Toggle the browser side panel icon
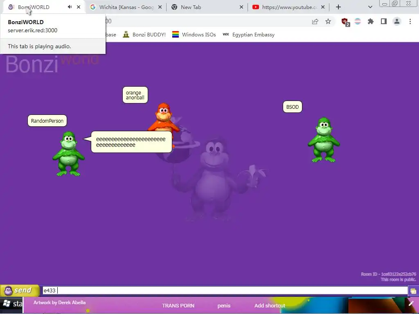Screen dimensions: 419x314 click(384, 21)
